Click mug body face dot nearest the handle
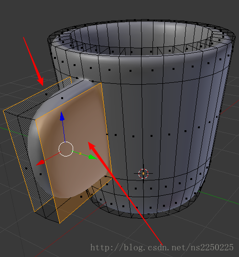Image resolution: width=239 pixels, height=257 pixels. [x=116, y=135]
